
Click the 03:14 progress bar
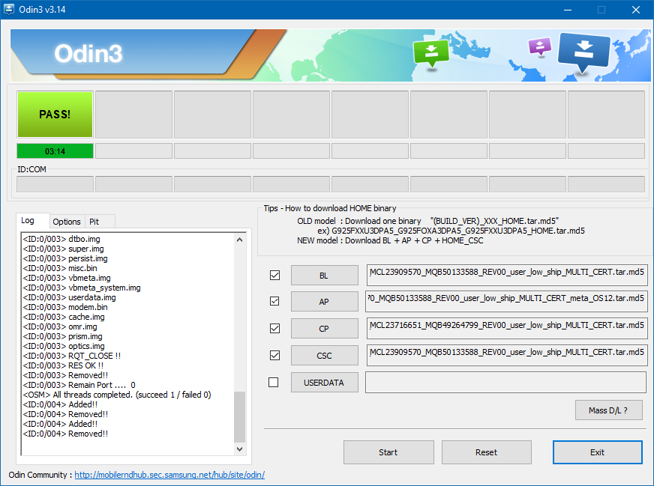(x=55, y=151)
